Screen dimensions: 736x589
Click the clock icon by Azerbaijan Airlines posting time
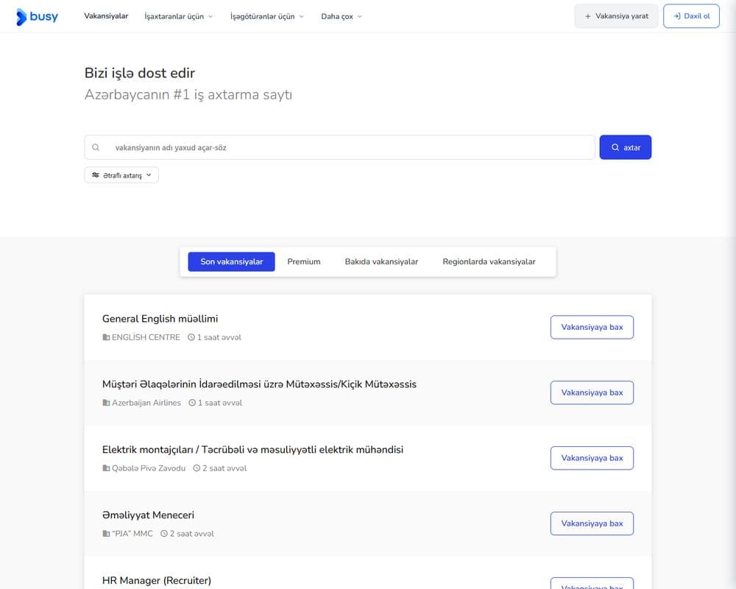pyautogui.click(x=192, y=403)
